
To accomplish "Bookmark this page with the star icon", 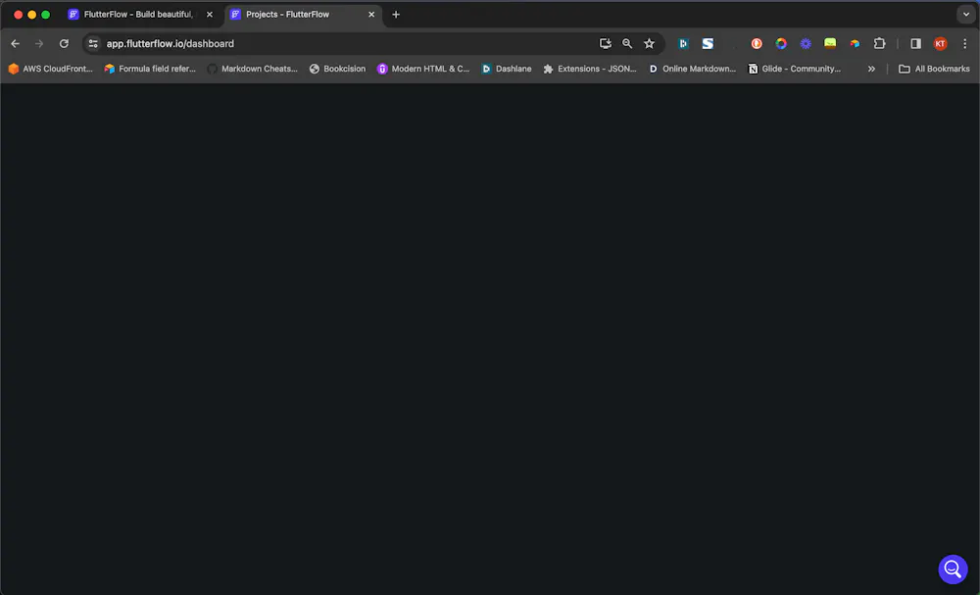I will tap(650, 44).
